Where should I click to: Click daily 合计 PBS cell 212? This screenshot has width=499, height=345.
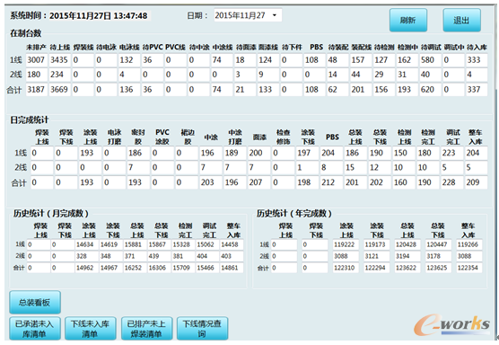pyautogui.click(x=331, y=182)
